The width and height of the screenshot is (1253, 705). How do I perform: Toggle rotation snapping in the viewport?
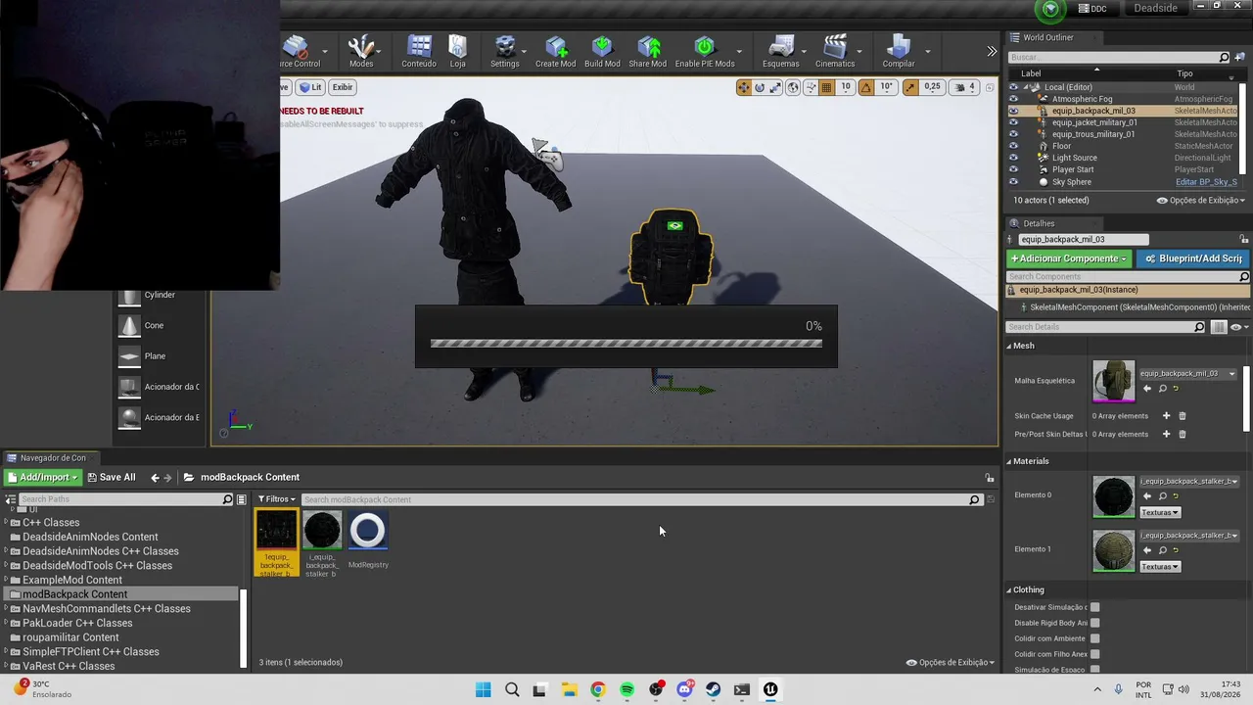866,87
